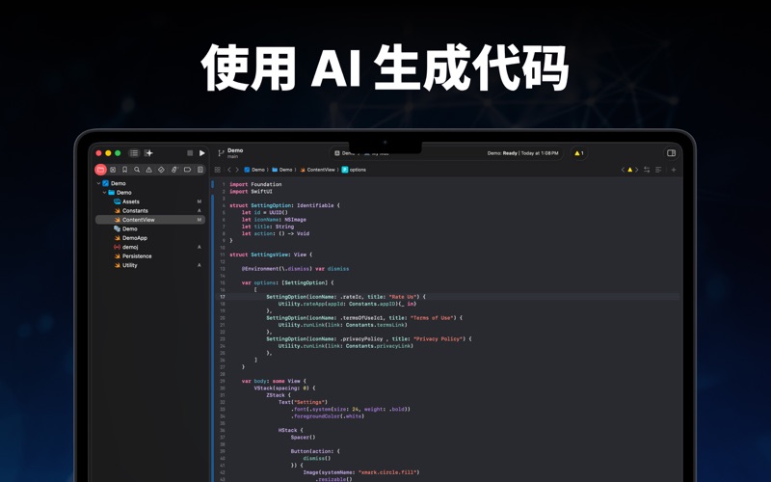Jump to next issue arrow

pos(637,170)
